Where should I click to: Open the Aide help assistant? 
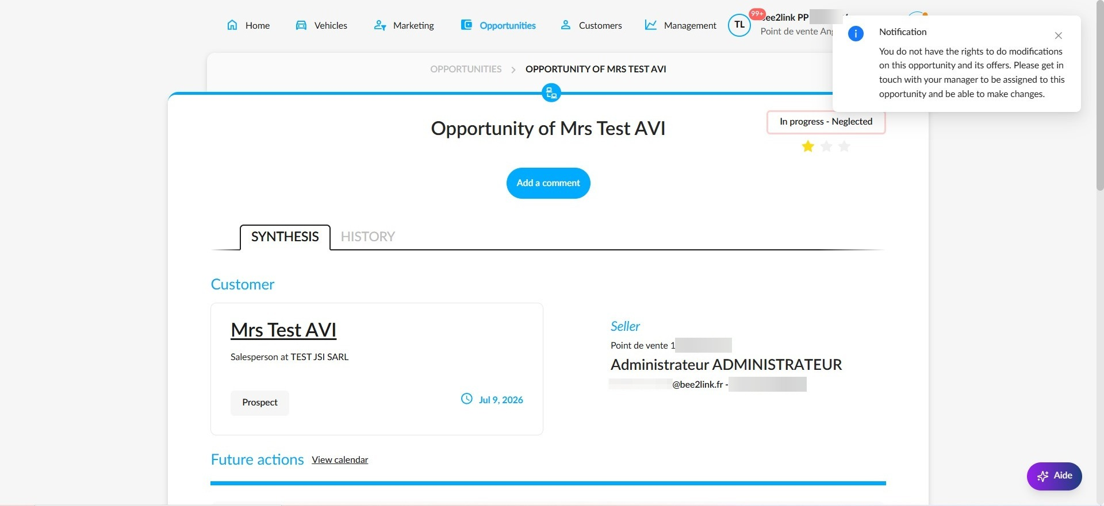click(x=1055, y=476)
